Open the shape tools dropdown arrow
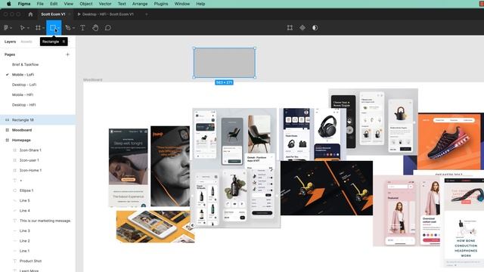Image resolution: width=484 pixels, height=272 pixels. pyautogui.click(x=58, y=28)
